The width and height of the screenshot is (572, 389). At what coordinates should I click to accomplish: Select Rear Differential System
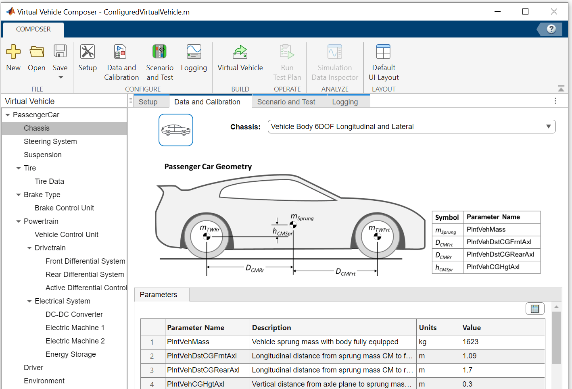(x=85, y=275)
